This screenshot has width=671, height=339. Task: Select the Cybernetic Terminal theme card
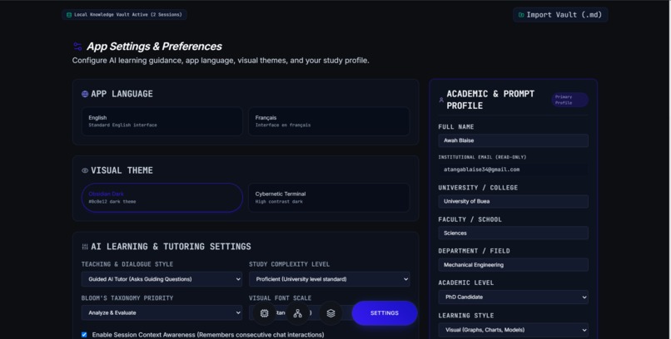[x=329, y=198]
